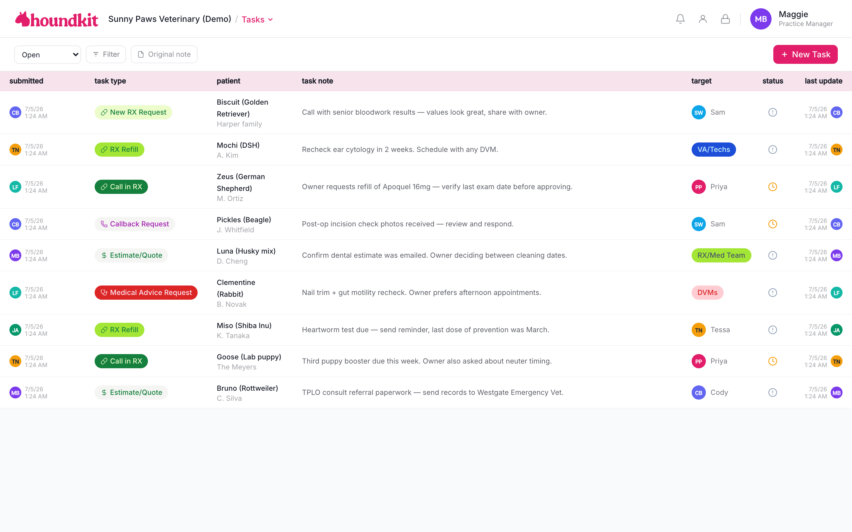
Task: Click TN avatar for Tessa target
Action: point(698,330)
